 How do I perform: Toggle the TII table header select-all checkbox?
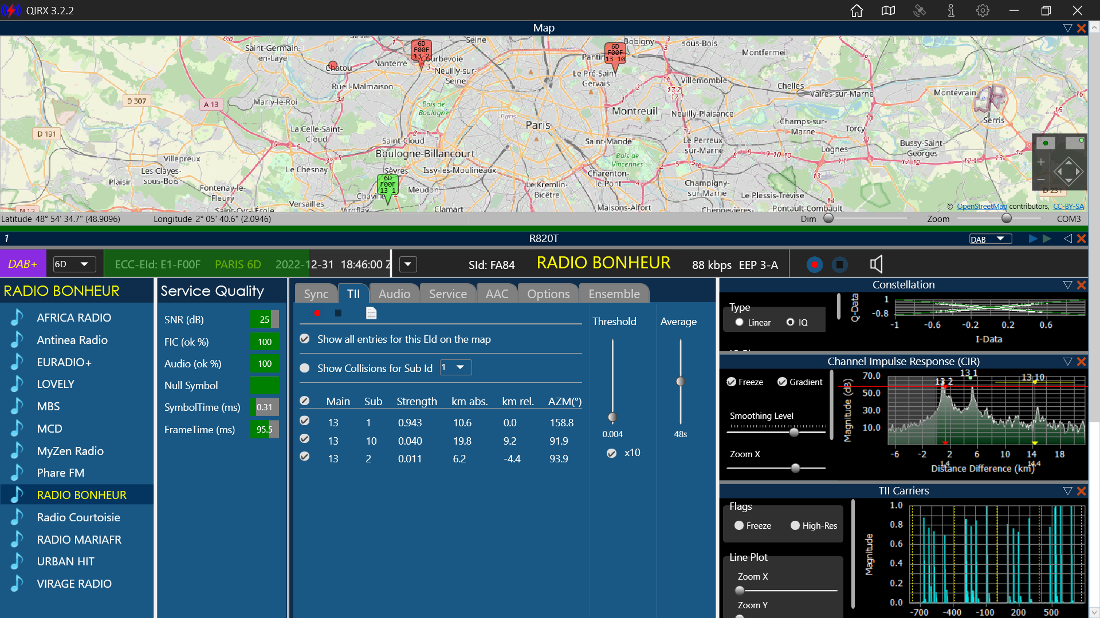(305, 401)
